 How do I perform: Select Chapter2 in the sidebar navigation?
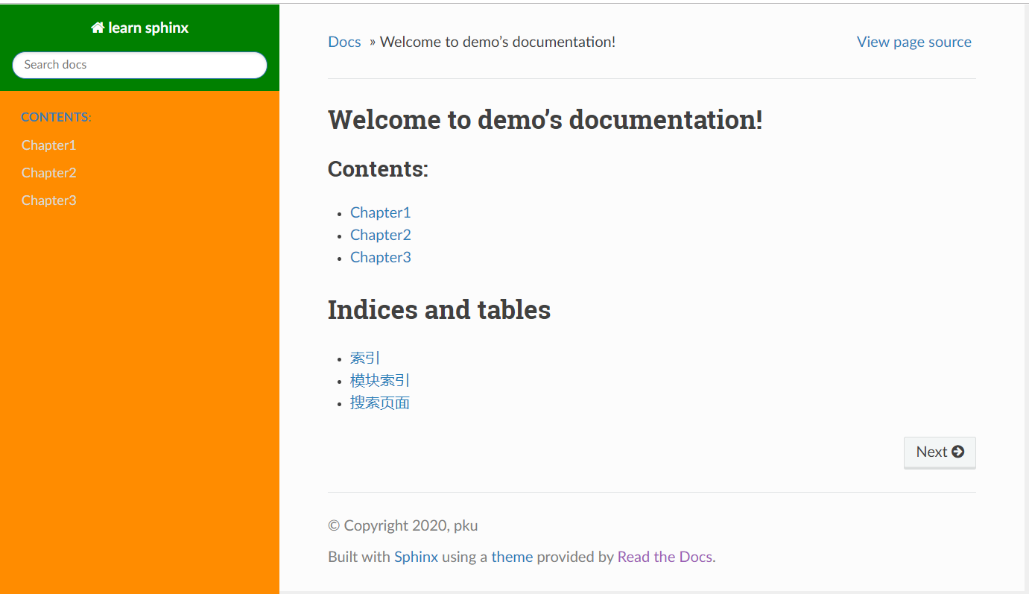48,173
